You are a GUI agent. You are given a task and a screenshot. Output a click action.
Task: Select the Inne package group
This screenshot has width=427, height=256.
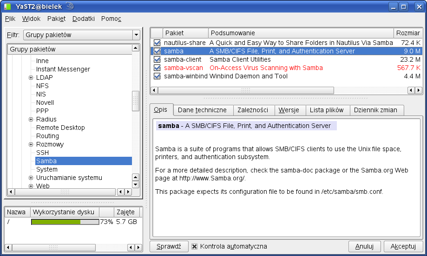click(42, 61)
